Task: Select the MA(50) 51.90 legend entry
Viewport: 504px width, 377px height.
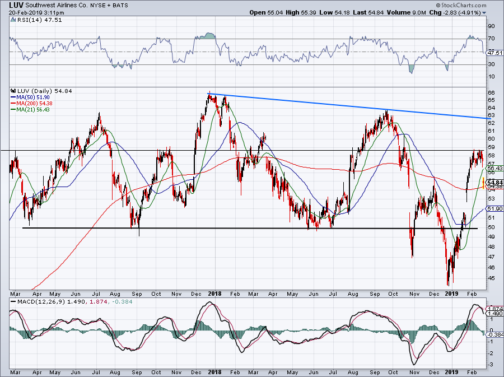Action: coord(33,97)
